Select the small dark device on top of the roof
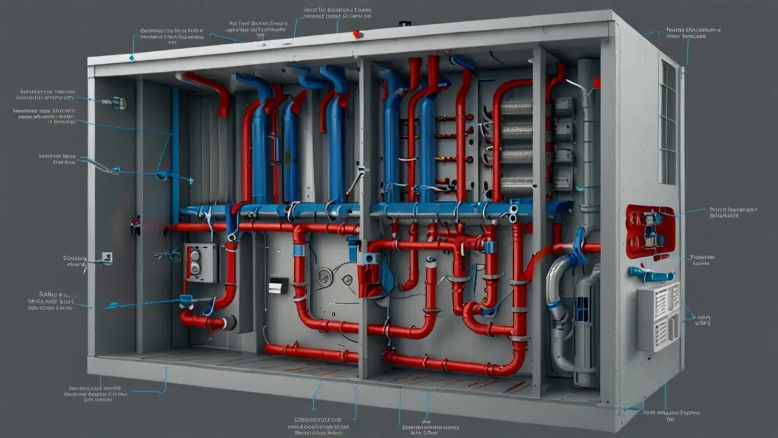Screen dimensions: 778x438 404,24
